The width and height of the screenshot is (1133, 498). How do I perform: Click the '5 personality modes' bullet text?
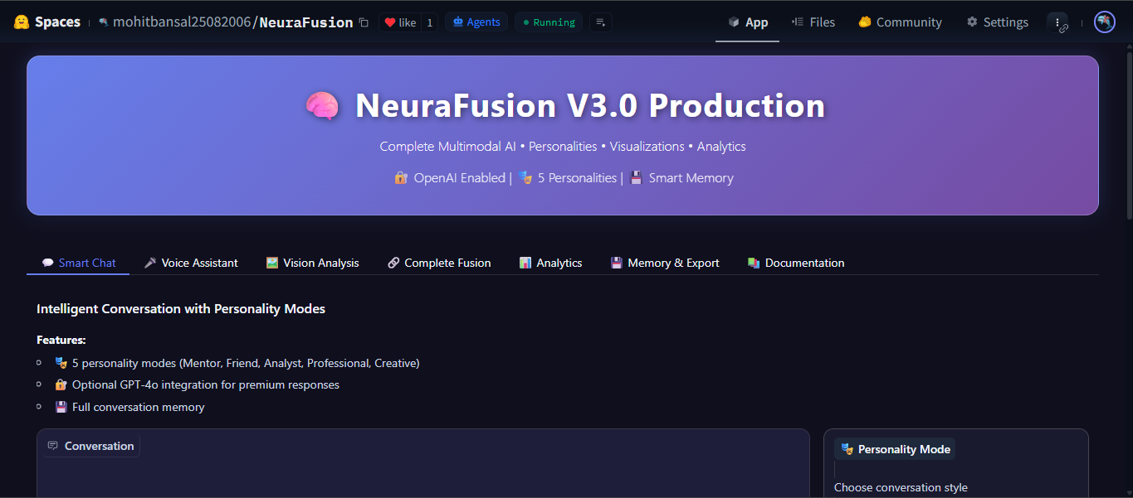point(246,363)
